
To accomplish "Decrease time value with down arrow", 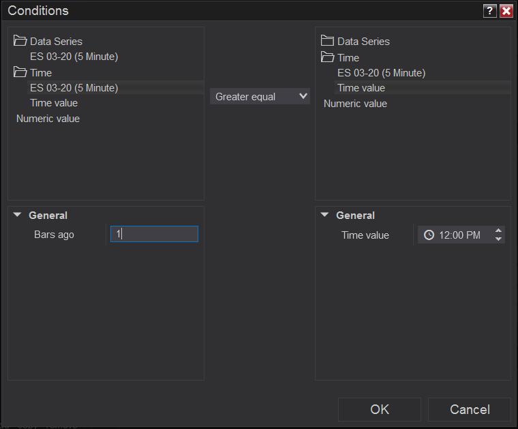I will coord(499,239).
